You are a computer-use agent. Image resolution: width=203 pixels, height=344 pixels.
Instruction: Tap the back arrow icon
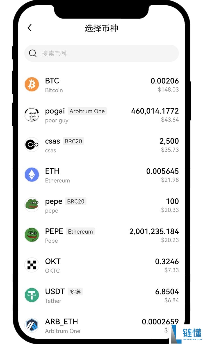[30, 28]
